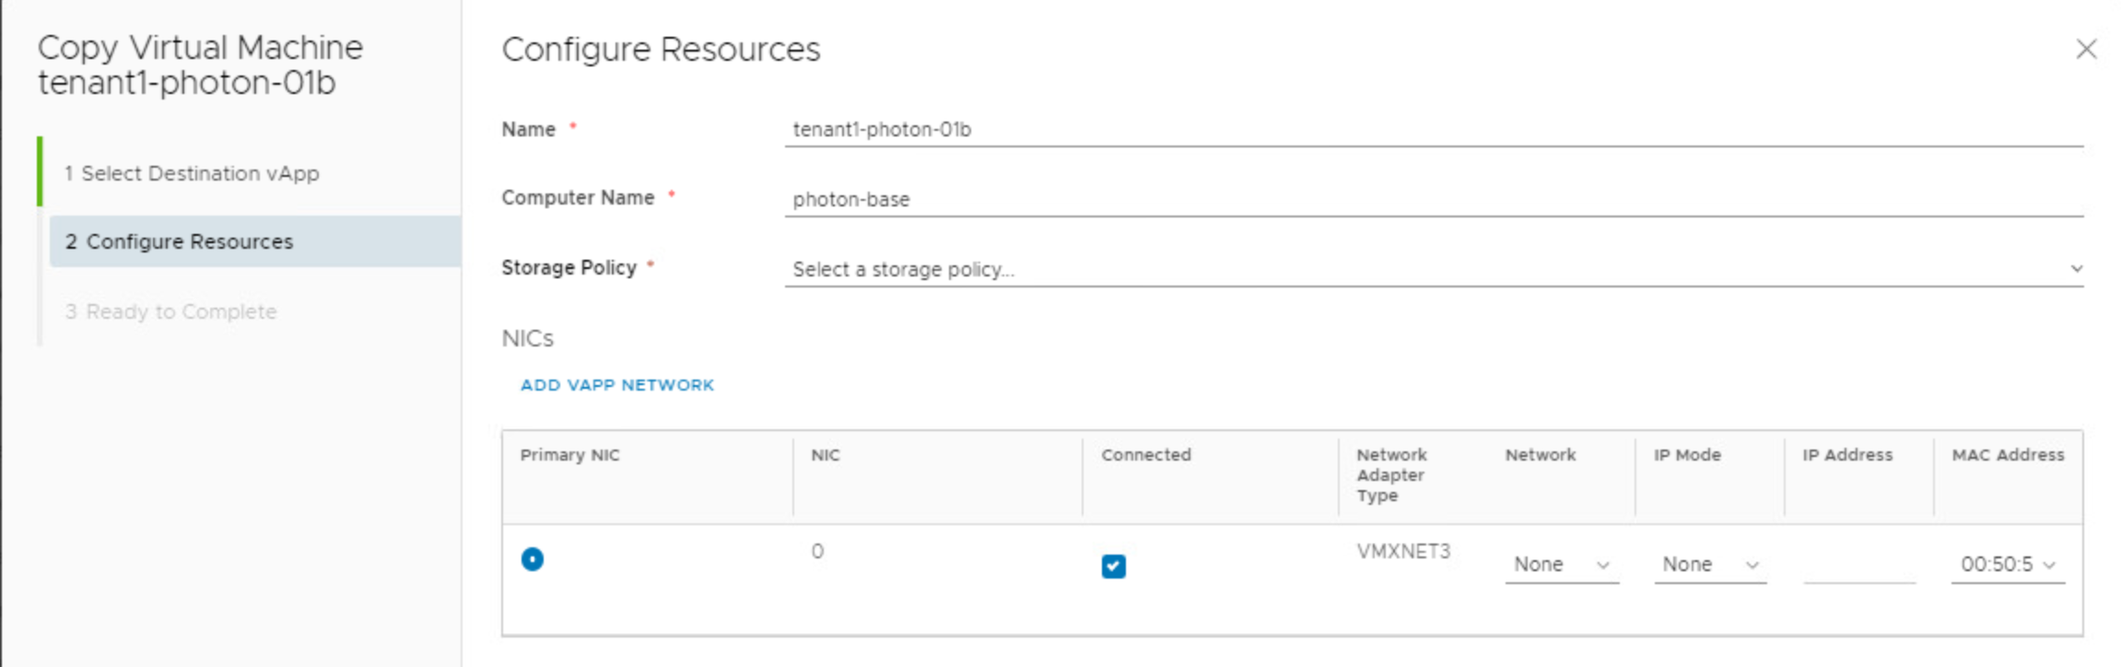2121x667 pixels.
Task: Select step 2 Configure Resources
Action: pos(179,241)
